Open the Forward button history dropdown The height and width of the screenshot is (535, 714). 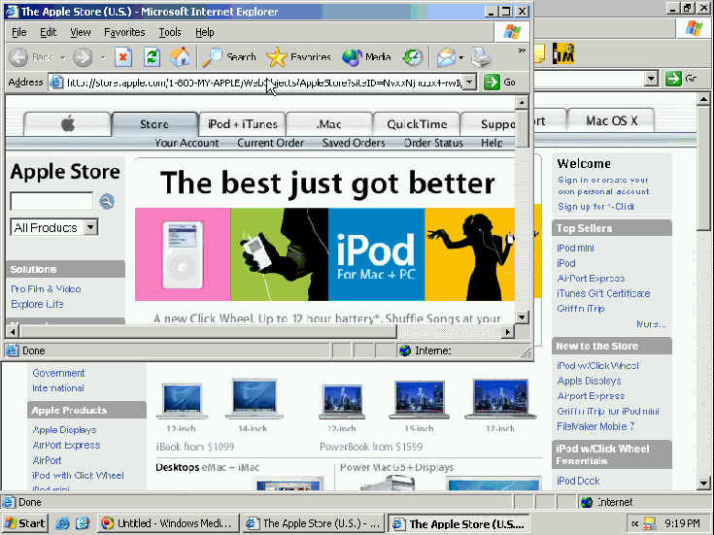pyautogui.click(x=103, y=58)
